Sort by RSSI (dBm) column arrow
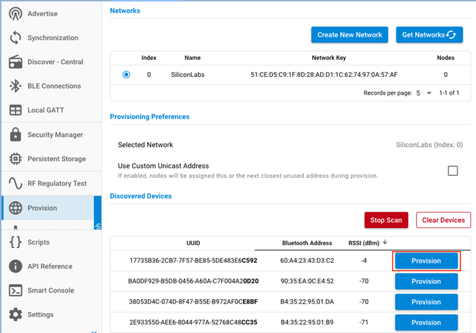 point(385,242)
